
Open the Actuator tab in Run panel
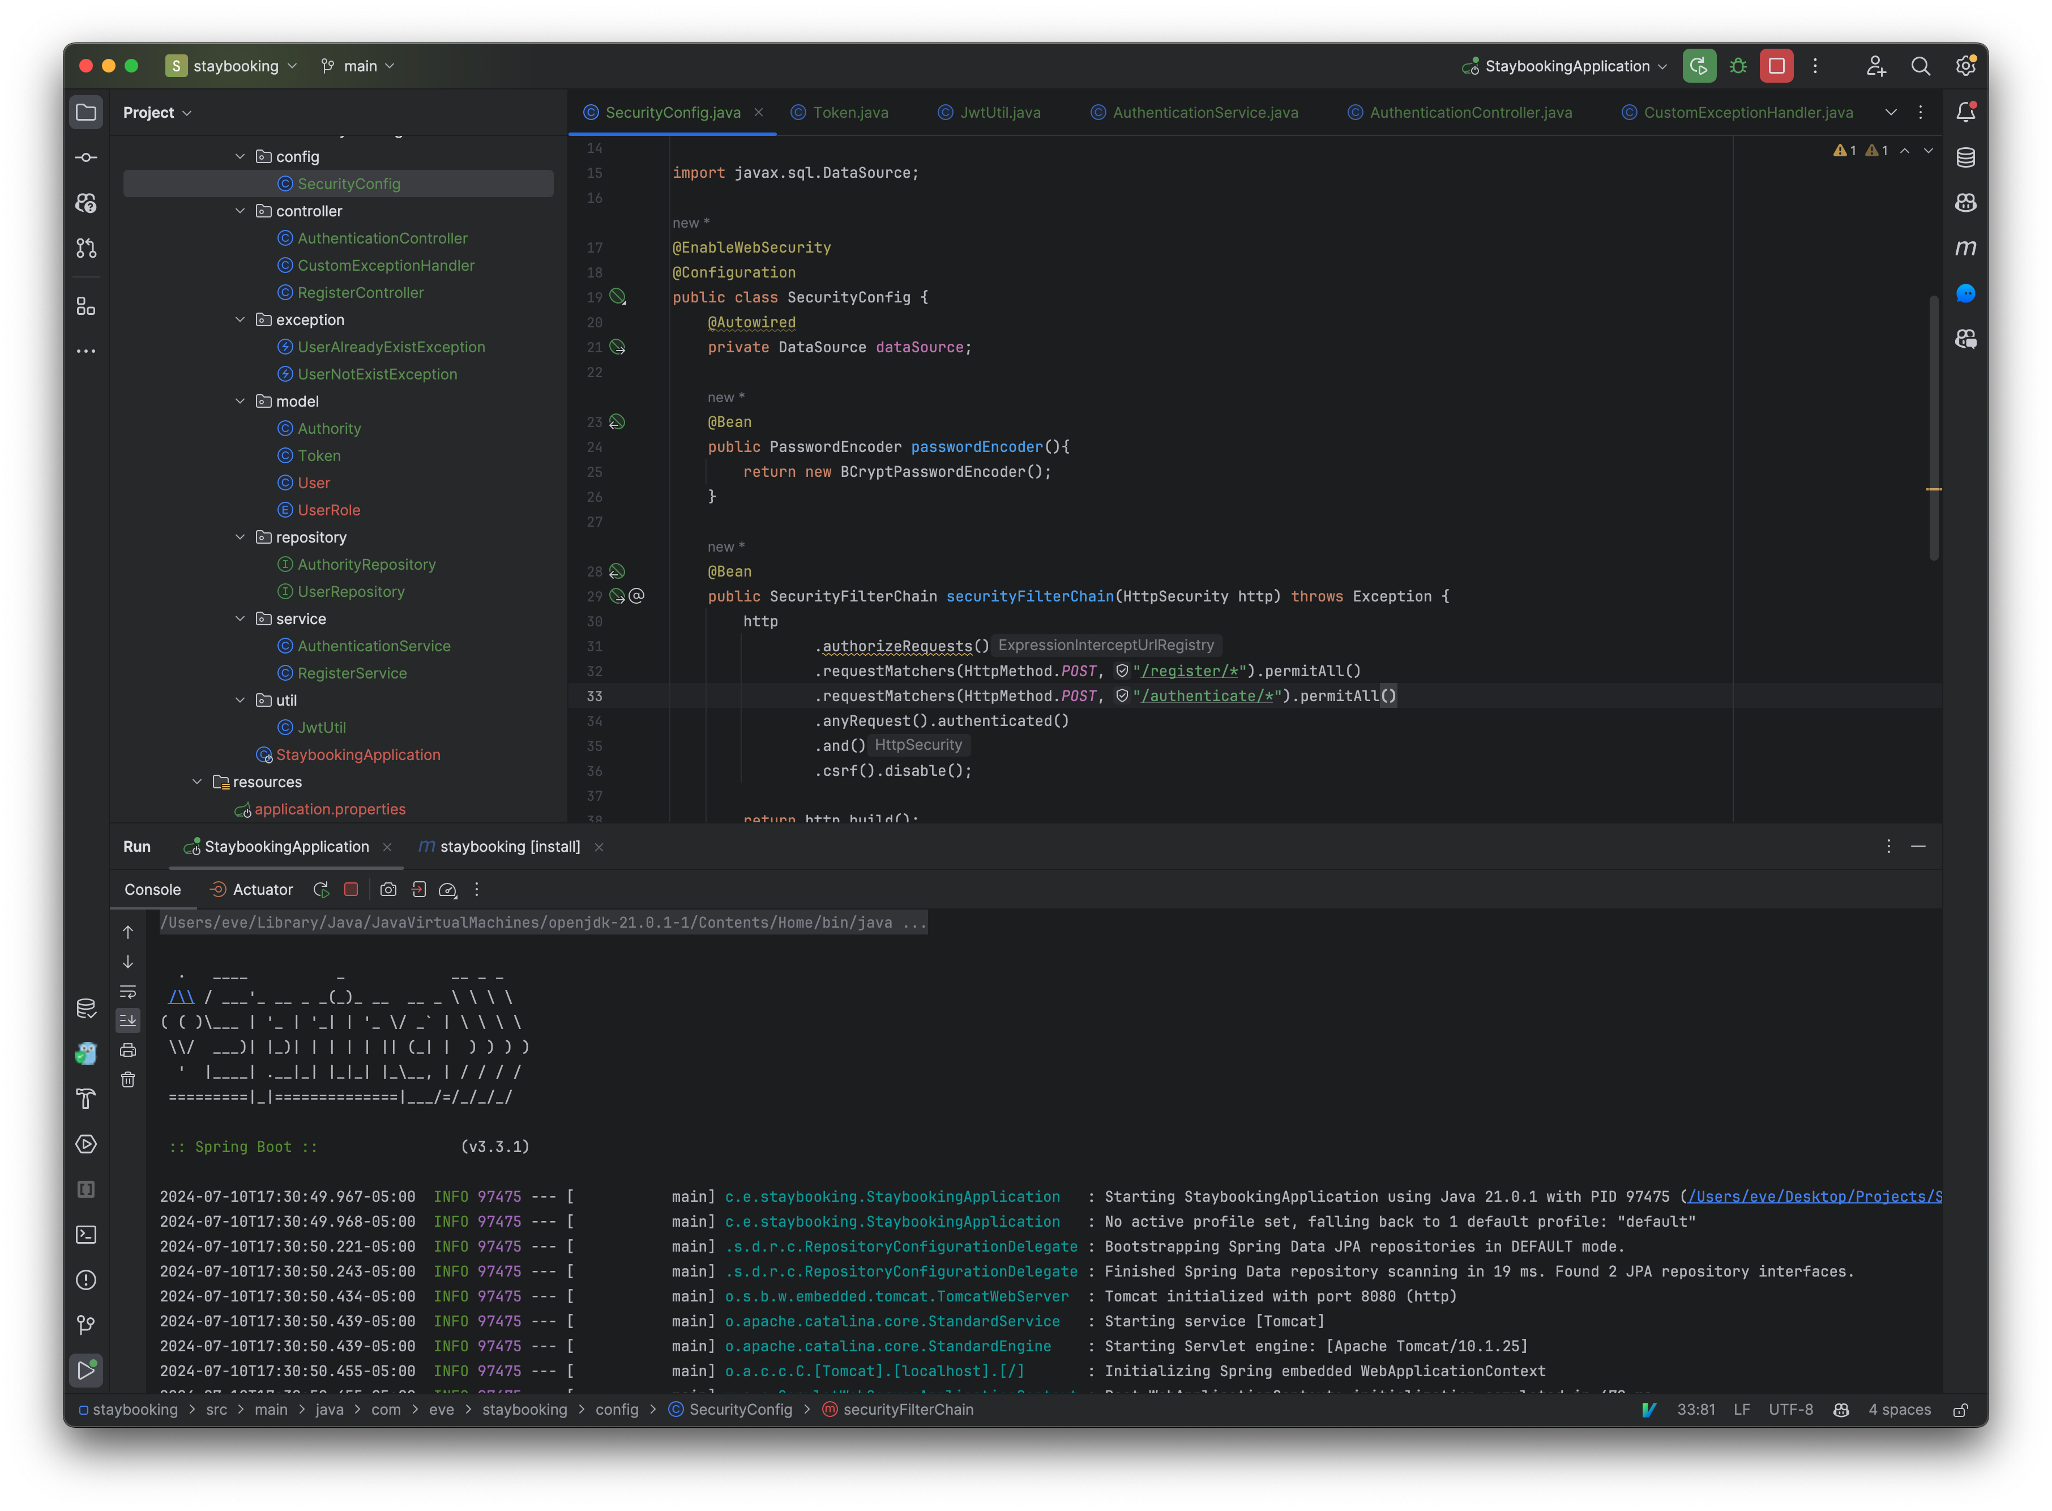coord(262,889)
